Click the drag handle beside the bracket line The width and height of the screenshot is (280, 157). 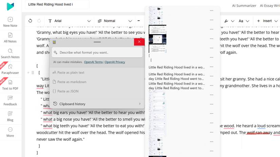(33, 73)
